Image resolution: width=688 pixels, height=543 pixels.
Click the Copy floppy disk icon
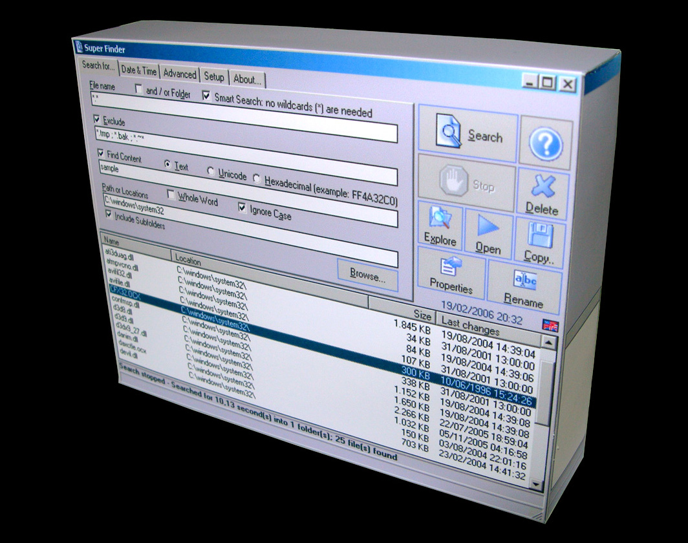(x=539, y=242)
